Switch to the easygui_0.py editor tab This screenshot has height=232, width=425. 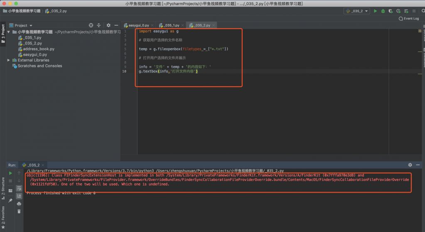point(139,25)
